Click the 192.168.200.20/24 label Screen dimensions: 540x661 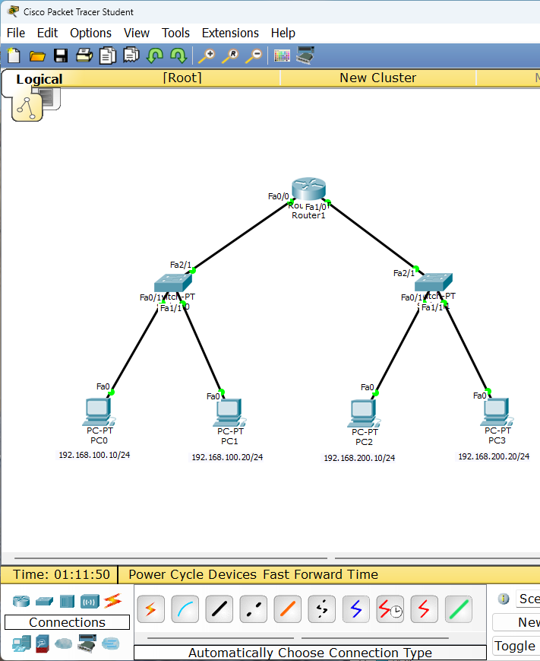click(494, 456)
